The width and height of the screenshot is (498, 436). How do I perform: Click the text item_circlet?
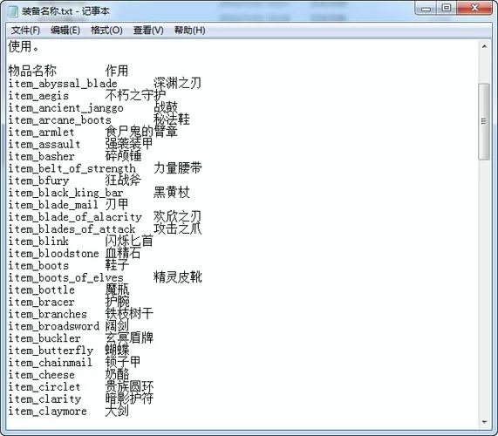pos(44,387)
